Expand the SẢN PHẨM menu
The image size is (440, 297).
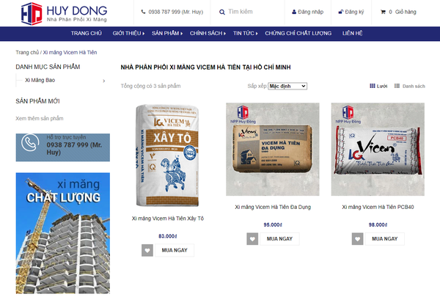click(x=167, y=34)
